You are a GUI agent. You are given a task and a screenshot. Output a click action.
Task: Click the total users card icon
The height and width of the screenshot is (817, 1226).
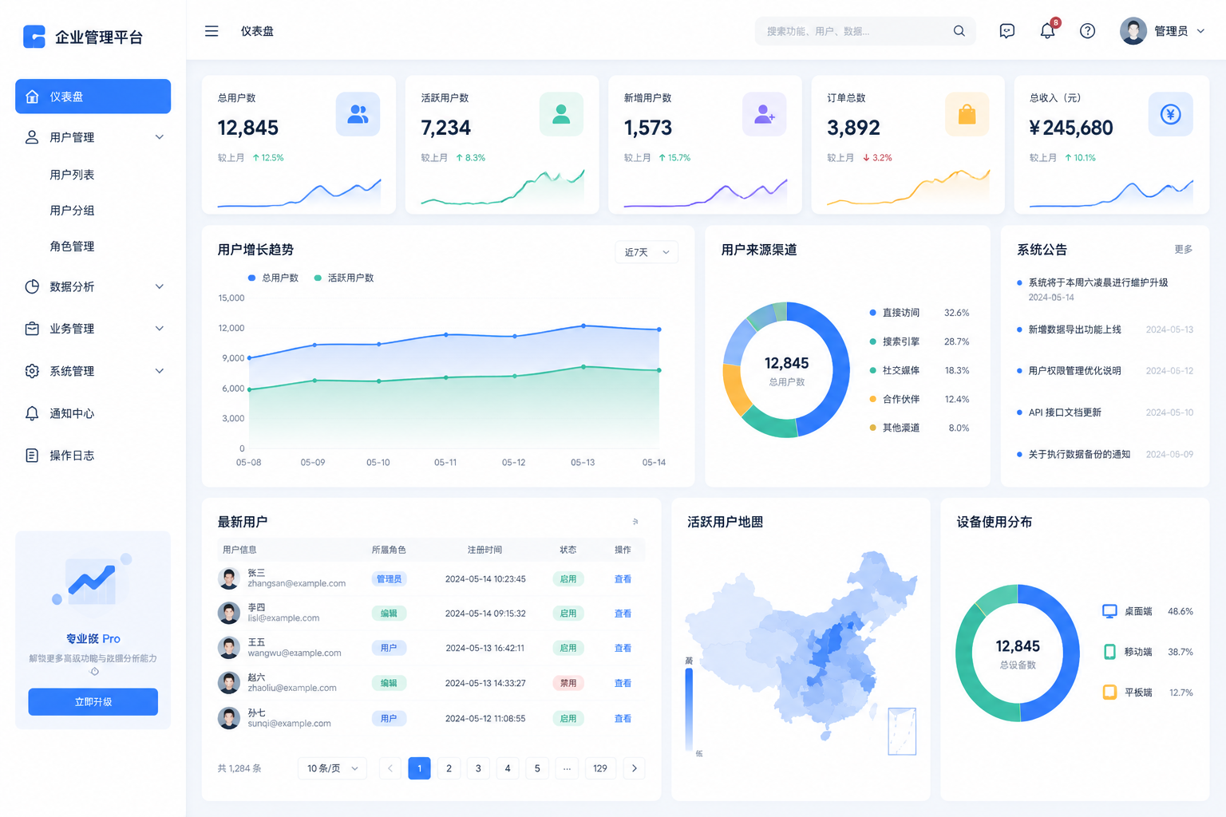point(358,114)
